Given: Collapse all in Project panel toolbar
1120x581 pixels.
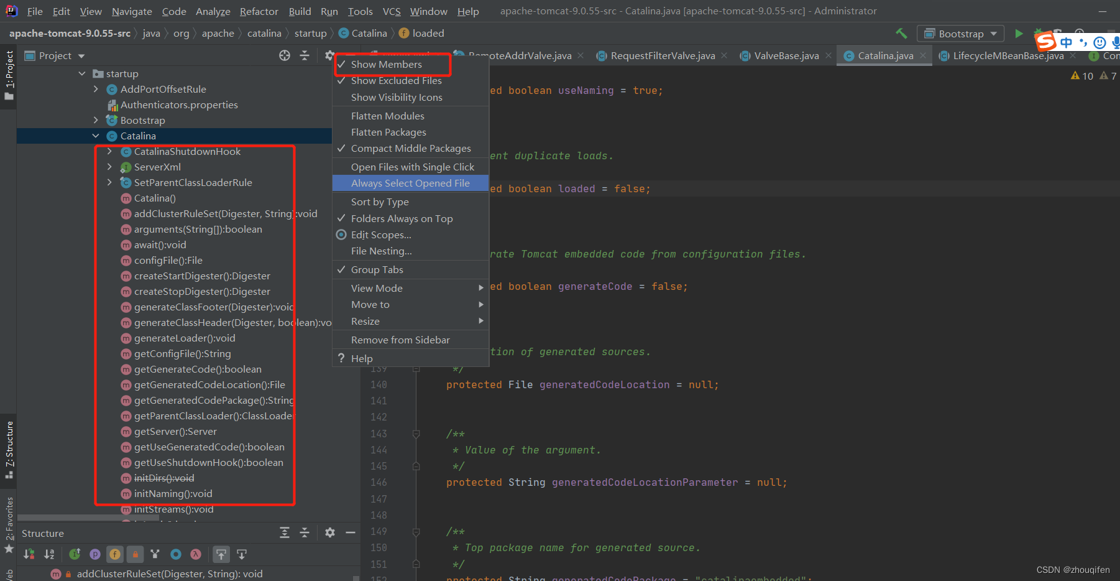Looking at the screenshot, I should click(305, 55).
